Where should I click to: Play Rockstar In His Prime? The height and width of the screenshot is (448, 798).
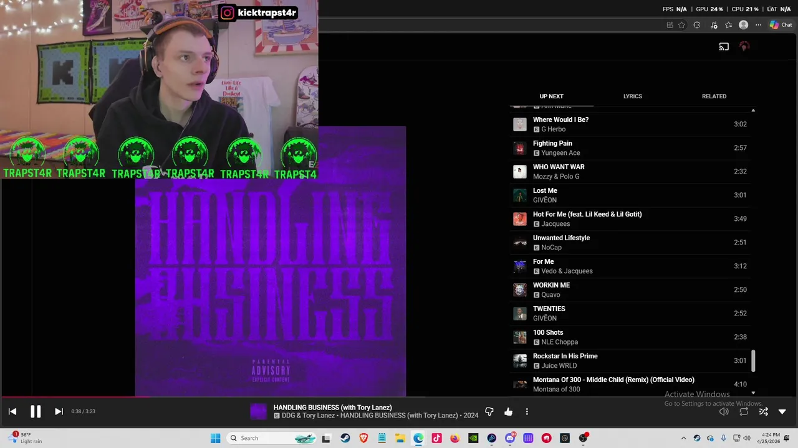(630, 361)
